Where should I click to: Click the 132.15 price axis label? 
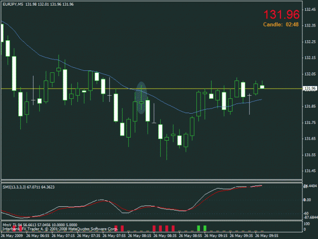click(310, 58)
